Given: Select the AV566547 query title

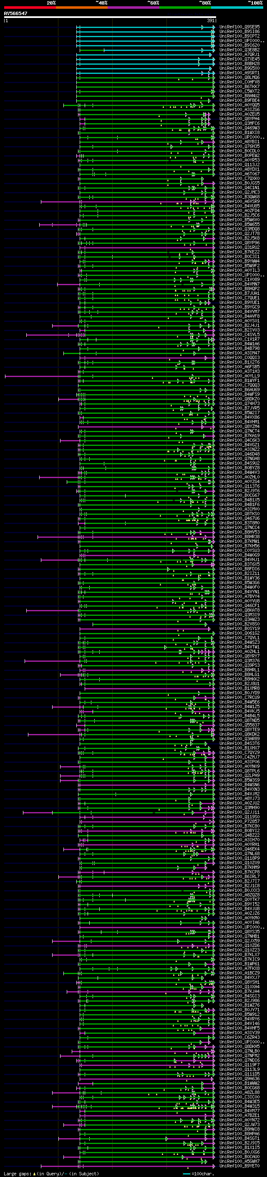Looking at the screenshot, I should coord(15,14).
